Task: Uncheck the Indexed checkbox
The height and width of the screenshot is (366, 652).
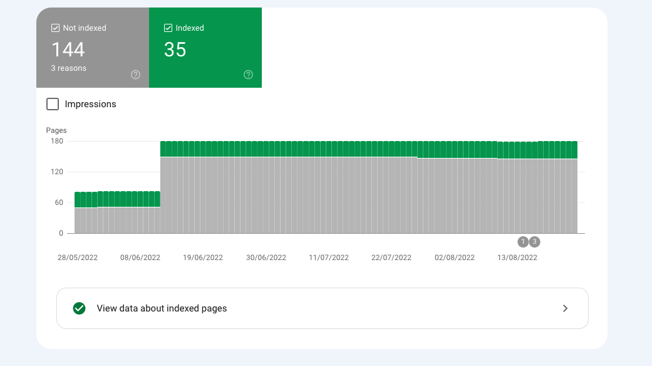Action: 168,28
